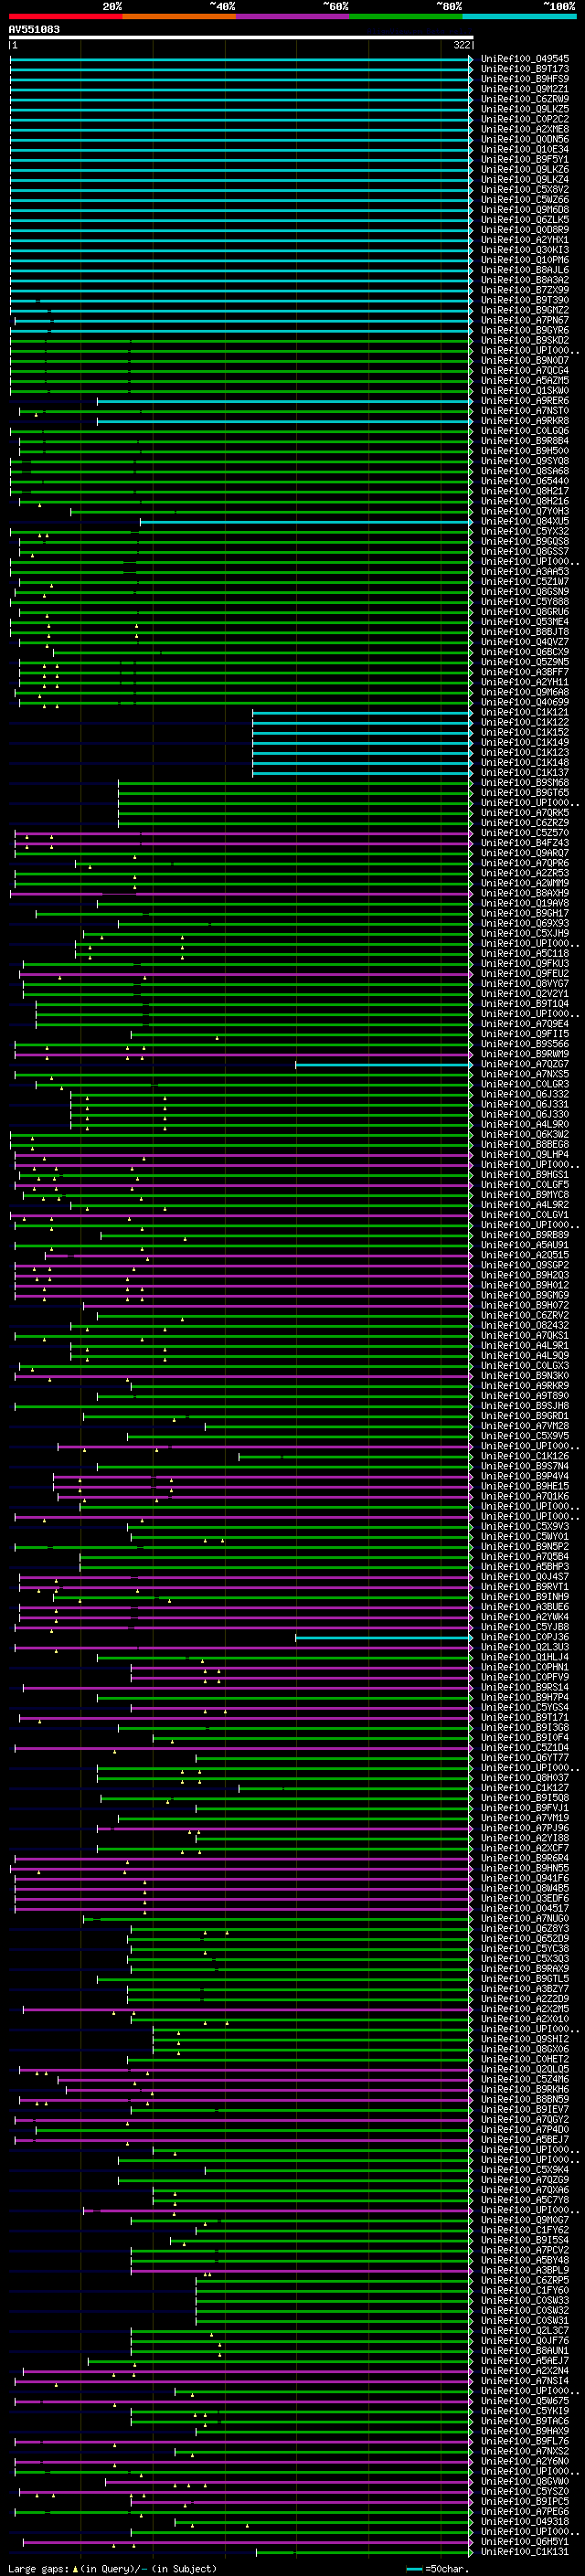Select hit label UniRef100_Q10PM6
Screen dimensions: 585x2576
[x=525, y=260]
